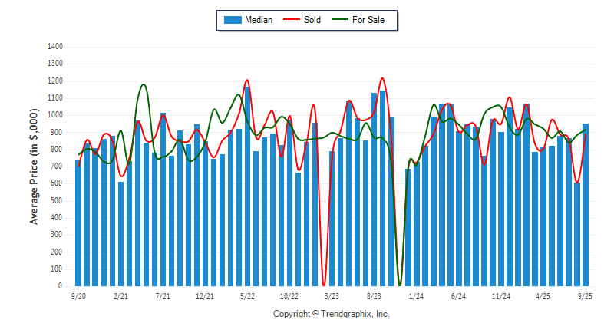The image size is (614, 333).
Task: Select the 9/25 x-axis date label
Action: pyautogui.click(x=585, y=295)
